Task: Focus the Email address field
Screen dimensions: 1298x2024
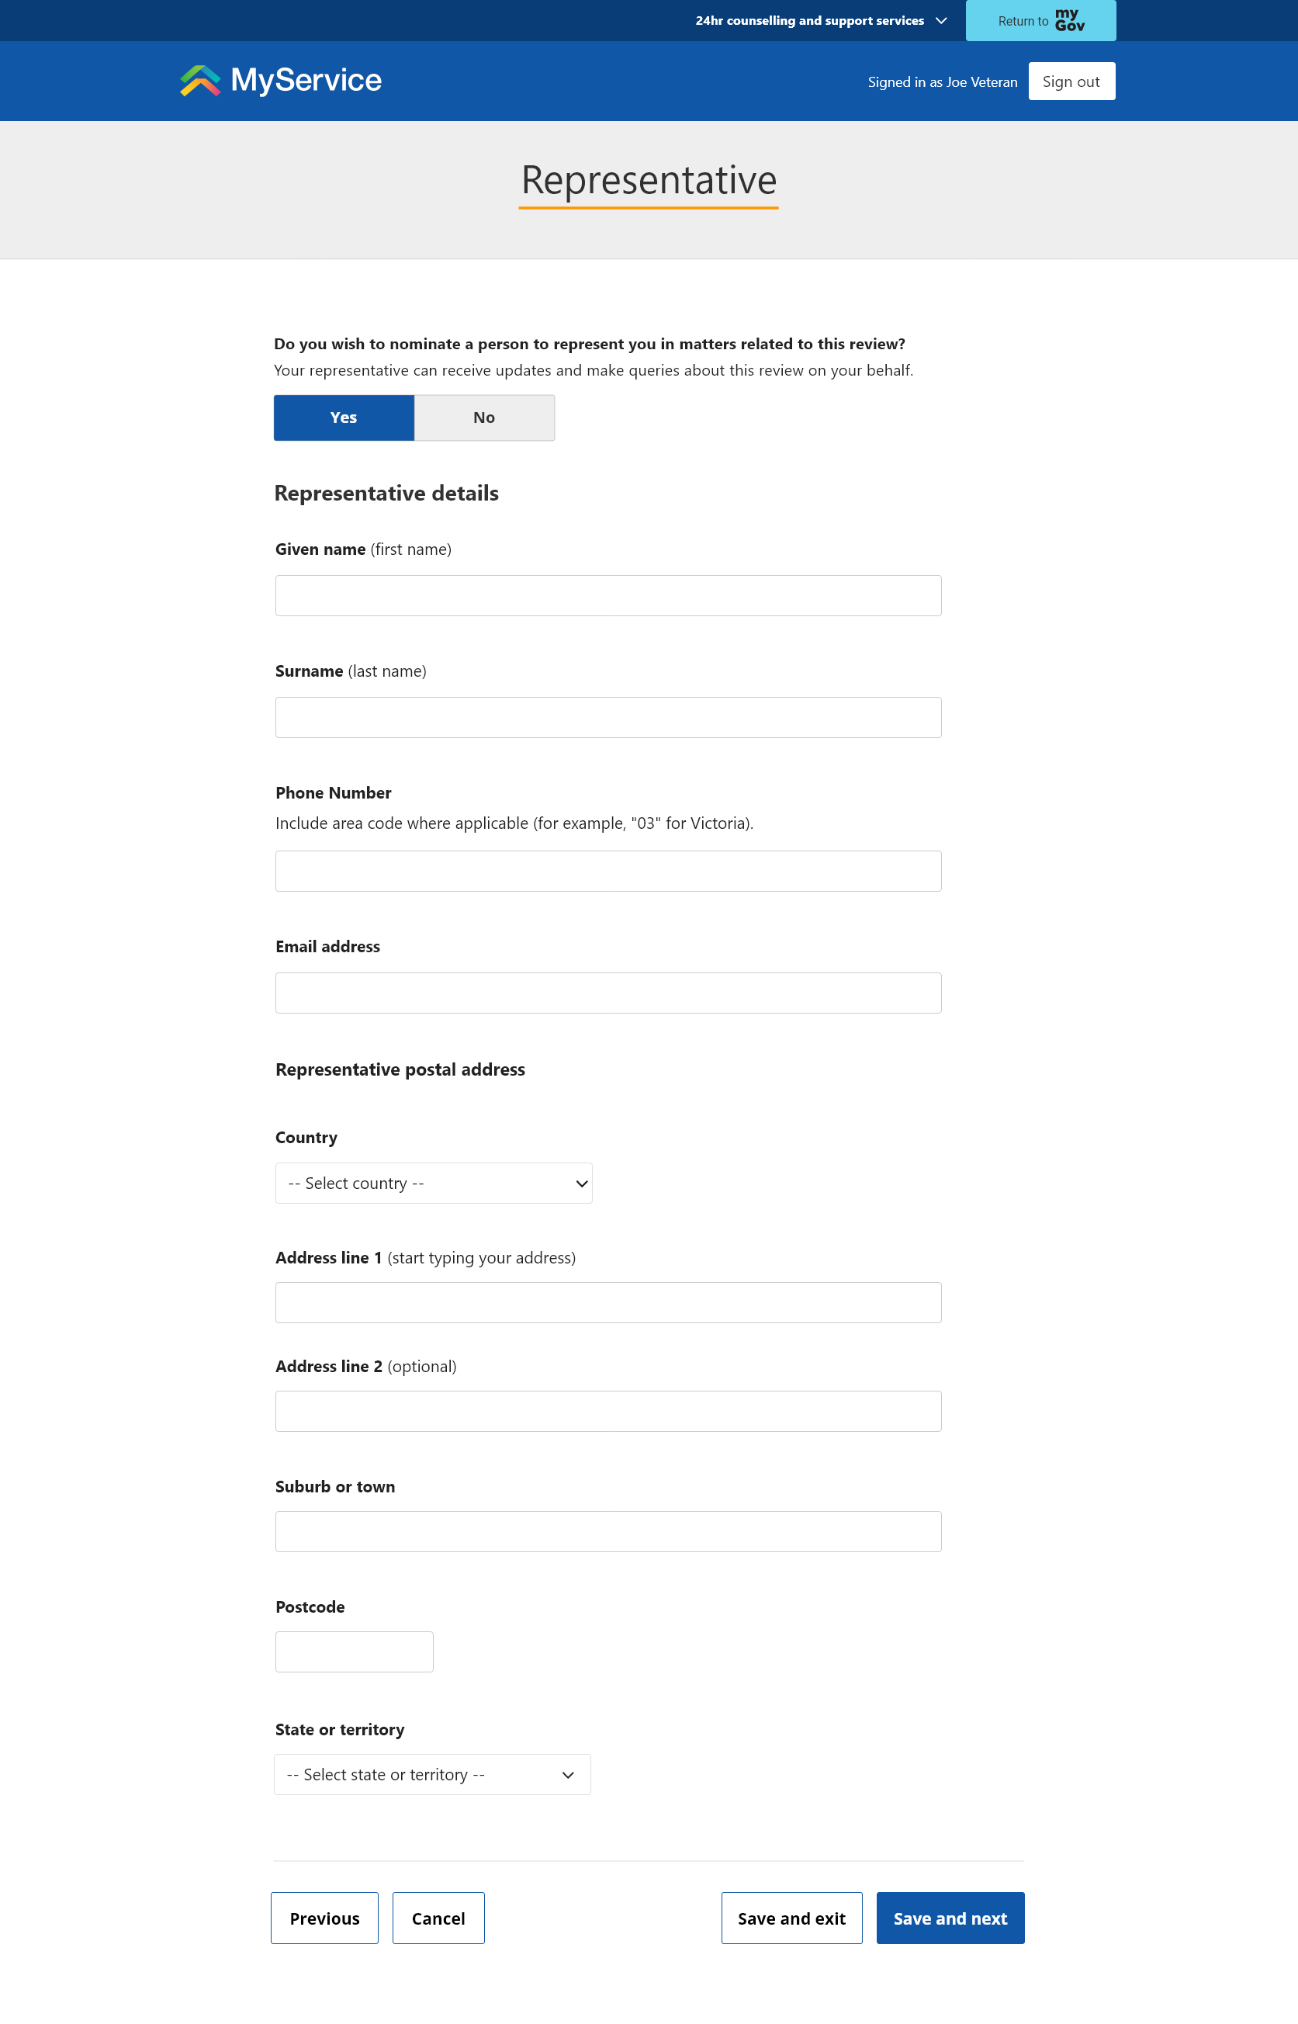Action: point(607,992)
